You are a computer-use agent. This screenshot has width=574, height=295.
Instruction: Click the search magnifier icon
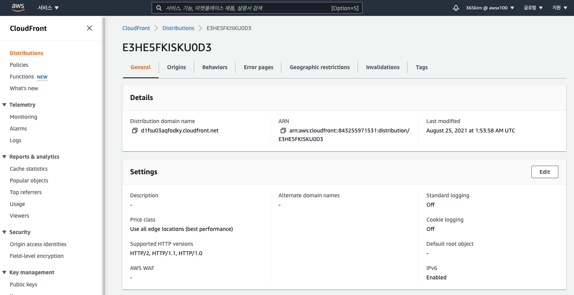point(159,8)
